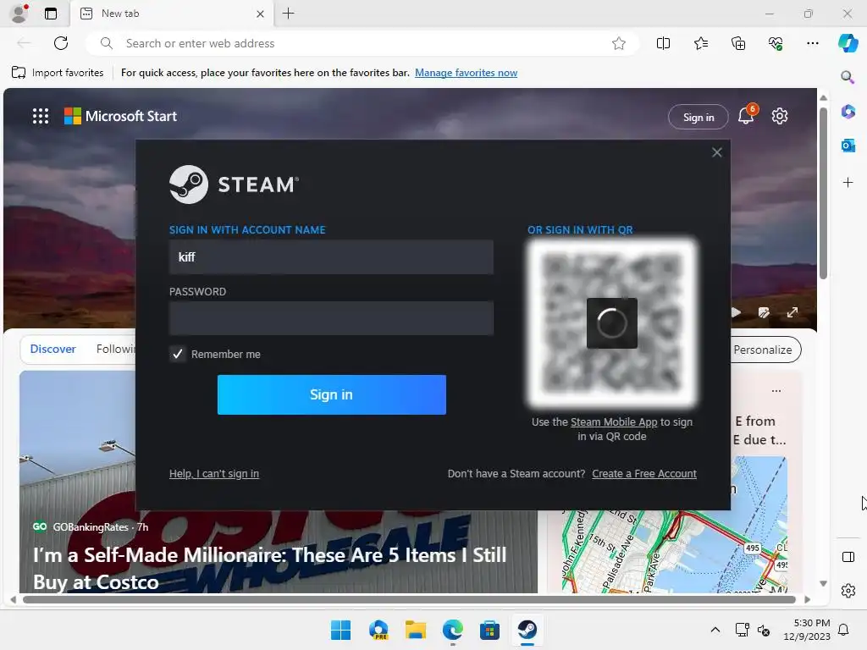Open Microsoft 365 sidebar icon
Image resolution: width=867 pixels, height=650 pixels.
(848, 111)
